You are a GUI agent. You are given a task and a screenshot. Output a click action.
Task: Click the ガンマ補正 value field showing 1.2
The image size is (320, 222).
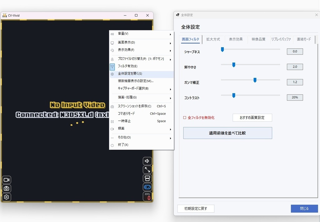pyautogui.click(x=295, y=82)
